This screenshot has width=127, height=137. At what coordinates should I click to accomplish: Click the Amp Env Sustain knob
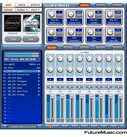(x=90, y=14)
